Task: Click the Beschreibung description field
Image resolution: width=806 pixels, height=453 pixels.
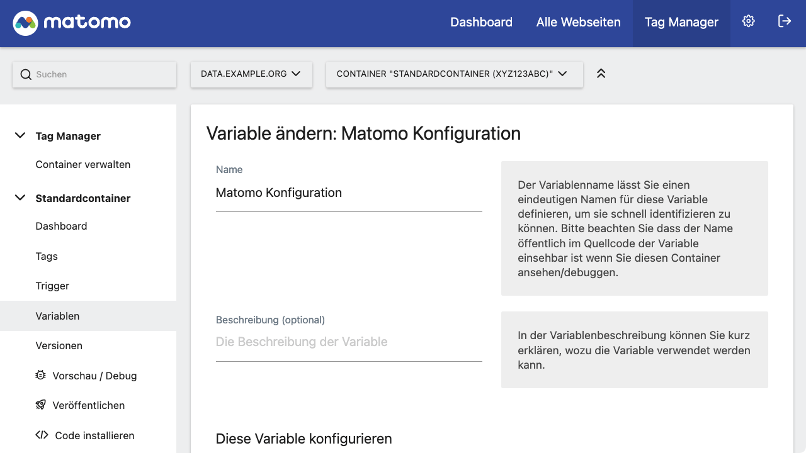Action: 349,342
